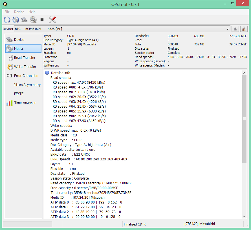Click the window resize grip in status bar corner
Viewport: 251px width, 230px height.
coord(246,226)
